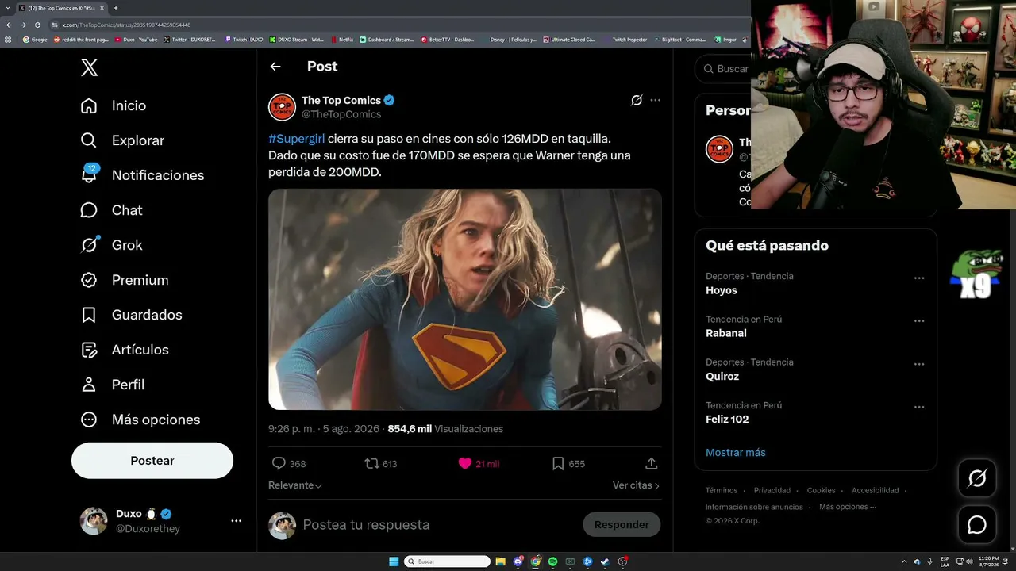The height and width of the screenshot is (571, 1016).
Task: Open The Top Comics profile avatar
Action: click(282, 107)
